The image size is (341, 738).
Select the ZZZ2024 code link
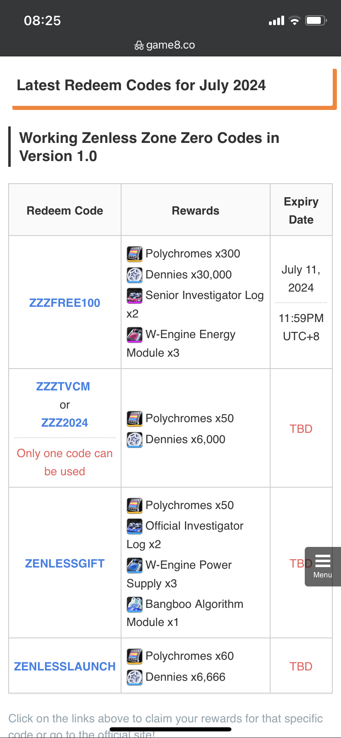pos(64,422)
